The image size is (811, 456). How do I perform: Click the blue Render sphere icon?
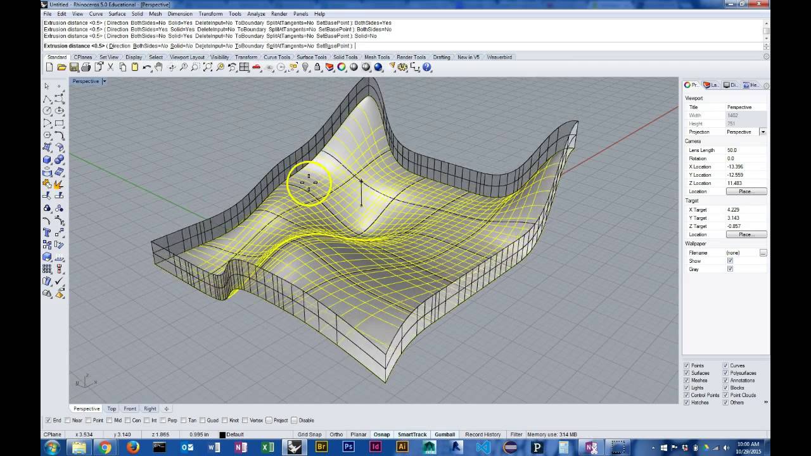[378, 67]
